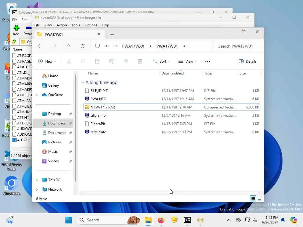Click the navigation pane vertical scrollbar
Screen dimensions: 303x227
[x=76, y=127]
